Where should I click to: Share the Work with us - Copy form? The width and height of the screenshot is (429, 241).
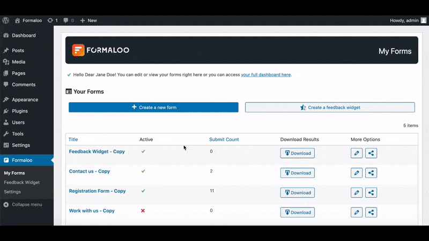(371, 212)
